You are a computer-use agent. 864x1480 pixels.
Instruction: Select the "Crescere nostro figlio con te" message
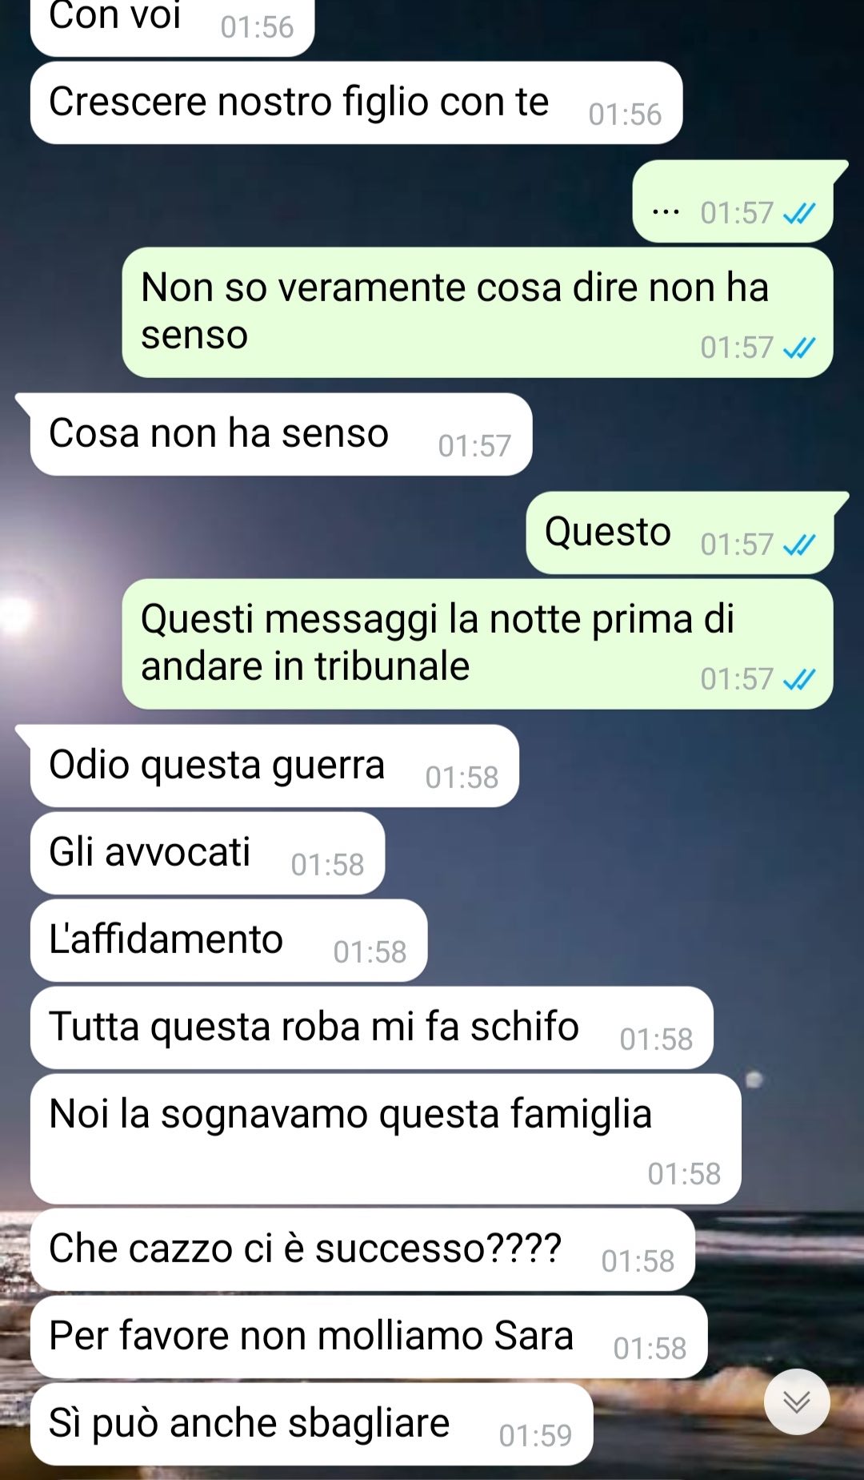(x=356, y=103)
